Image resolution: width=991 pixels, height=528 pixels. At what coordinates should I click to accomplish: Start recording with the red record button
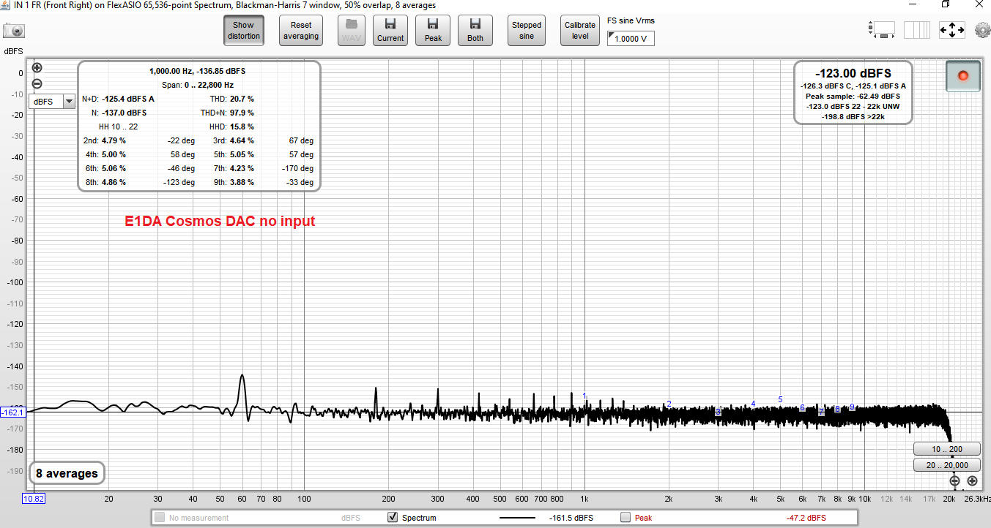click(x=962, y=76)
